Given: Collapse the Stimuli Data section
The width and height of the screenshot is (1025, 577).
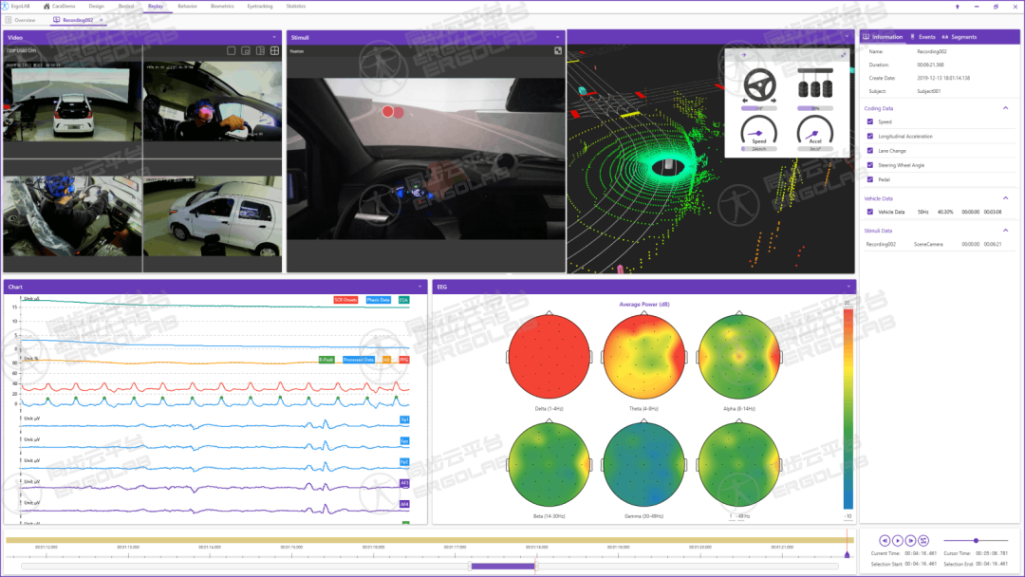Looking at the screenshot, I should coord(1006,230).
